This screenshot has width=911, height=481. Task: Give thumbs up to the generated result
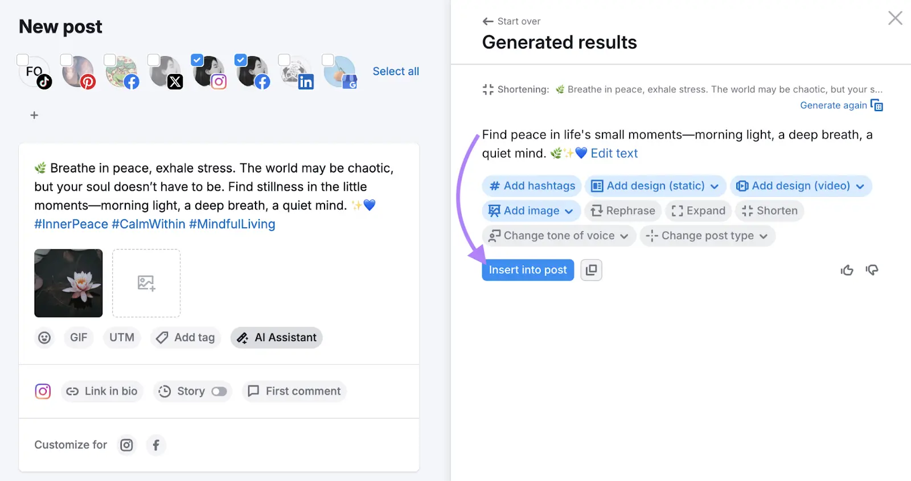pos(847,270)
